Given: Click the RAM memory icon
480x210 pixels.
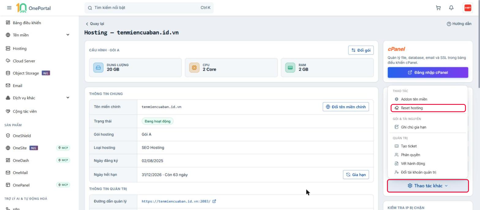Looking at the screenshot, I should [290, 68].
